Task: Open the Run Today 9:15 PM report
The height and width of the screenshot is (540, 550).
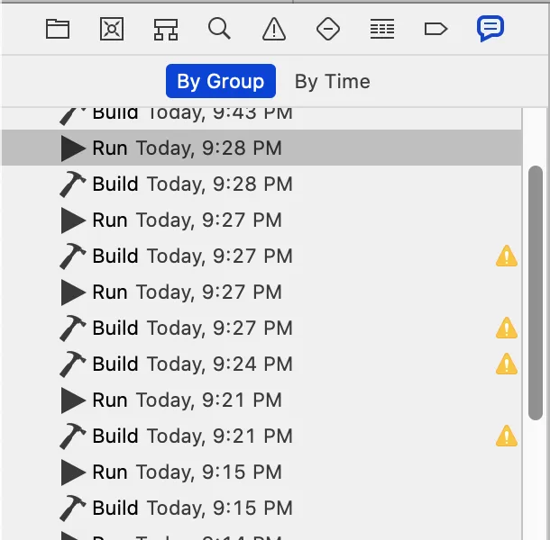Action: (x=261, y=472)
